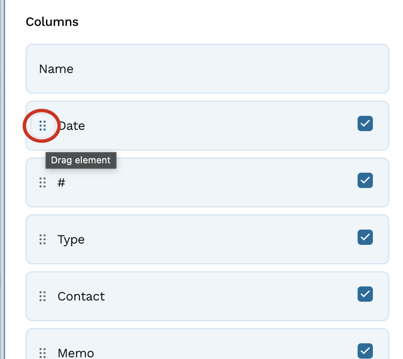Uncheck the Contact column checkbox
The width and height of the screenshot is (403, 359).
[x=365, y=294]
